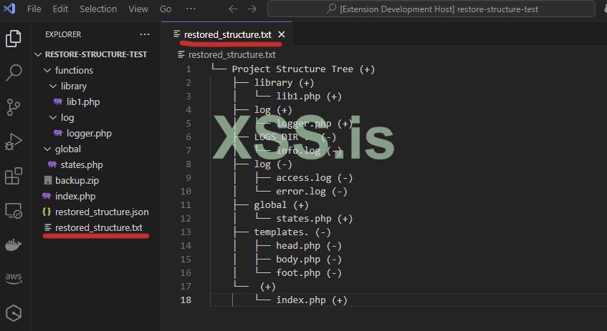
Task: Select the restored_structure.txt editor tab
Action: 226,34
